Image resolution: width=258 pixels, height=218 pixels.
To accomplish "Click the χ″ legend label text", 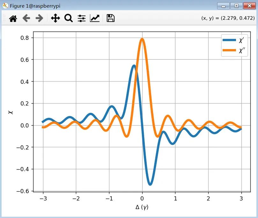I will pos(242,50).
